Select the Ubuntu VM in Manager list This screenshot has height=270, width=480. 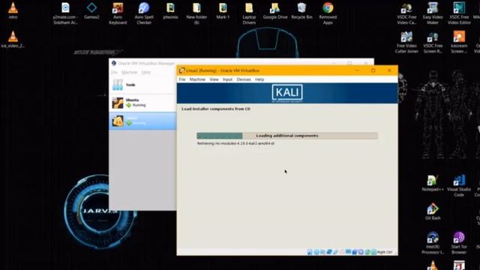click(142, 103)
